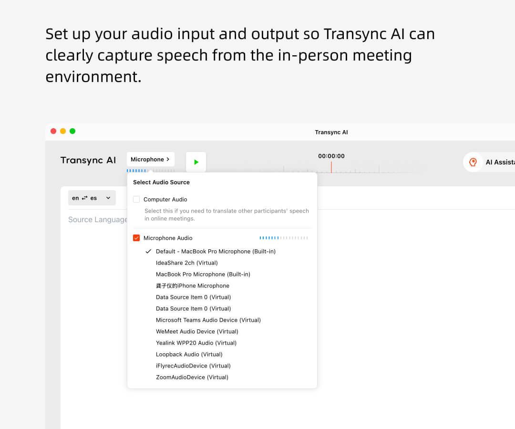Viewport: 515px width, 429px height.
Task: Select ZoomAudioDevice (Virtual) from the list
Action: click(x=193, y=377)
